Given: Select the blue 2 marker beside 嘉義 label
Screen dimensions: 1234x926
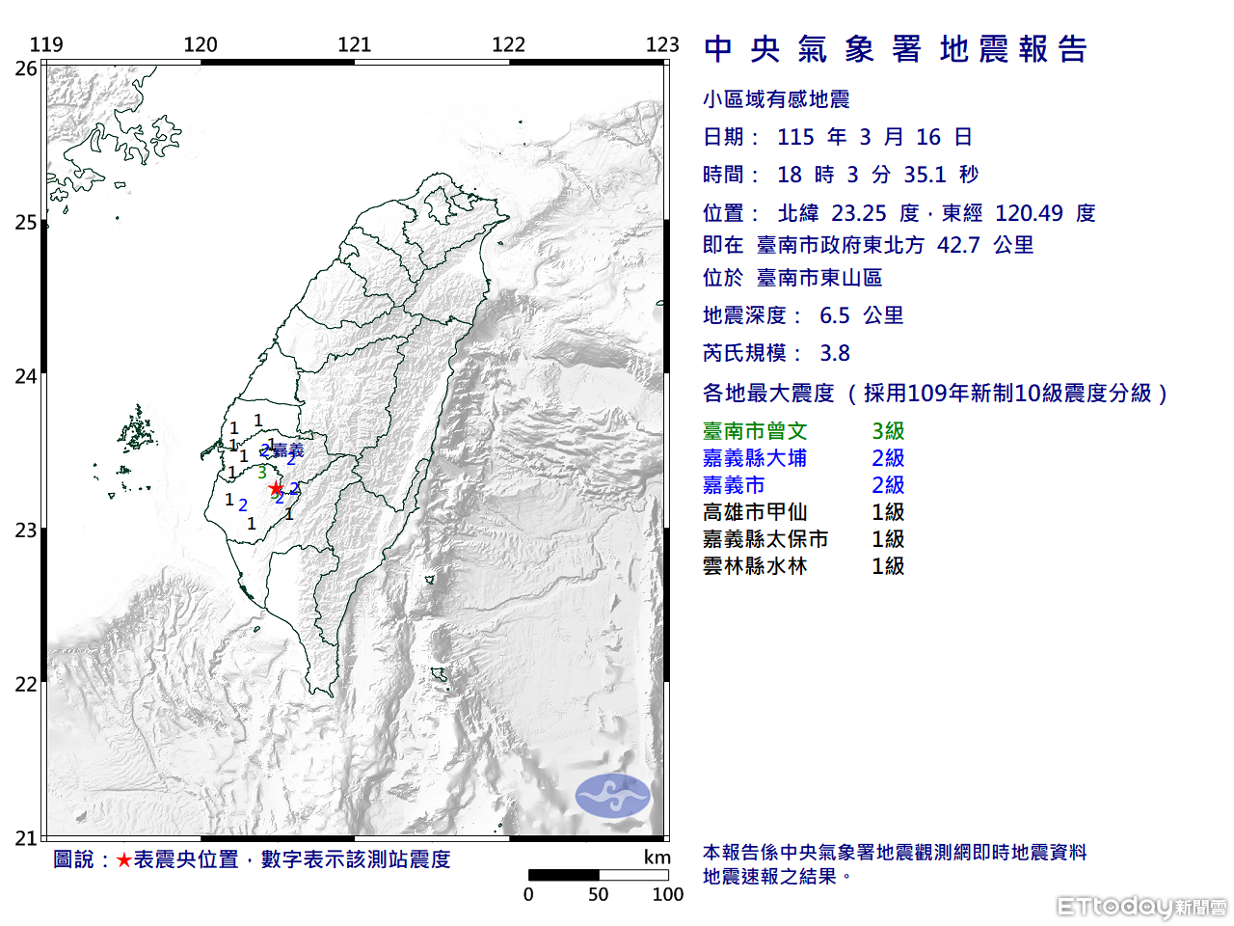Looking at the screenshot, I should coord(265,450).
